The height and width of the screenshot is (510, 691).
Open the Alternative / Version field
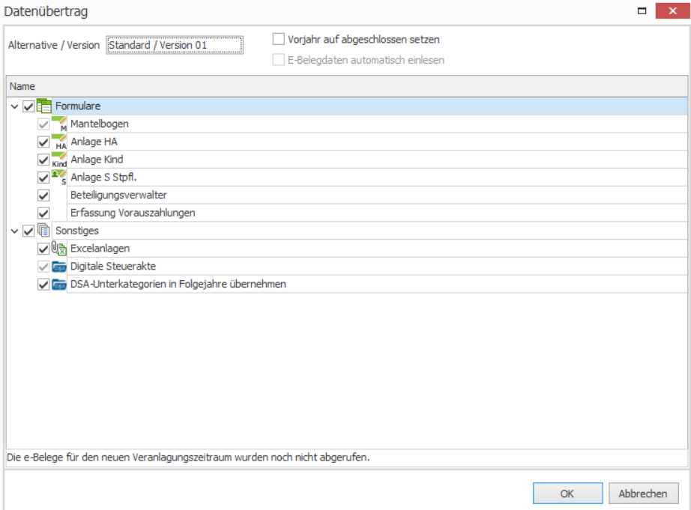[175, 45]
